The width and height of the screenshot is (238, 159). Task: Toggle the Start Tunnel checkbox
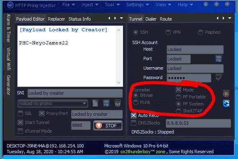point(20,122)
